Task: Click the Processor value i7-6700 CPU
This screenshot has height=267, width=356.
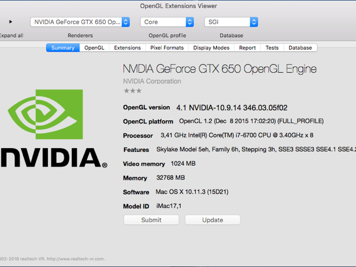Action: coord(237,135)
